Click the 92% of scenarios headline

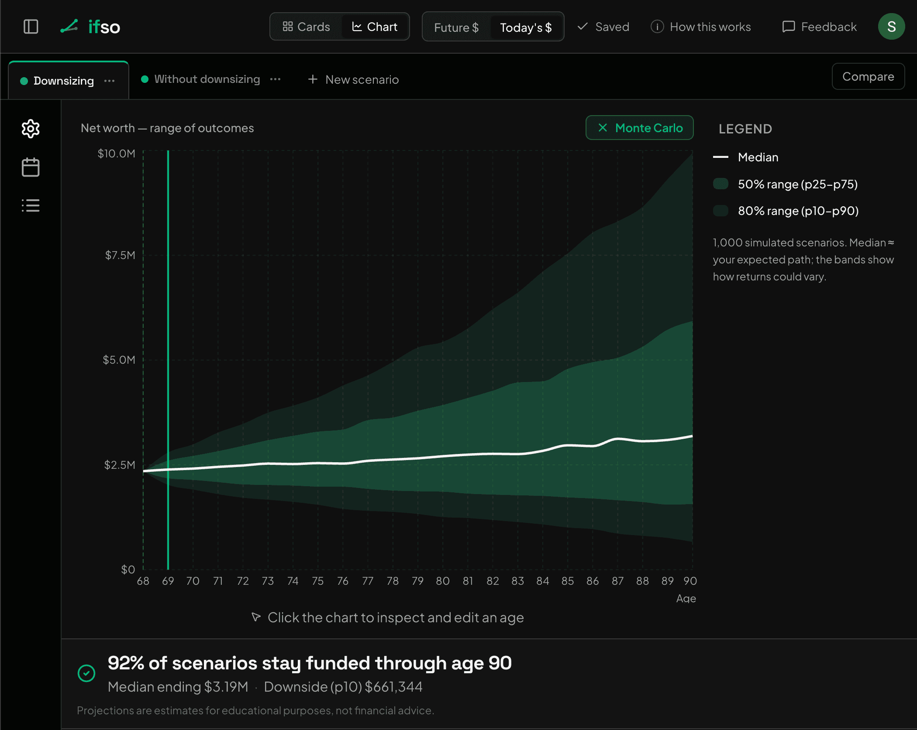310,663
